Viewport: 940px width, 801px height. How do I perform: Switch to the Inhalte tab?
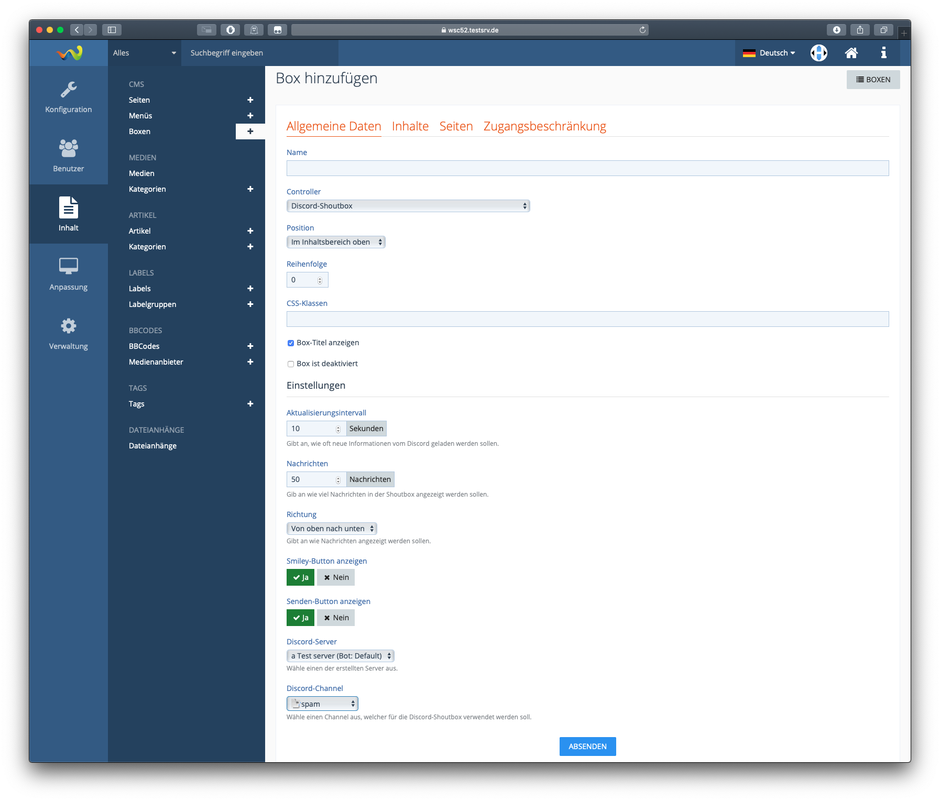[x=410, y=126]
